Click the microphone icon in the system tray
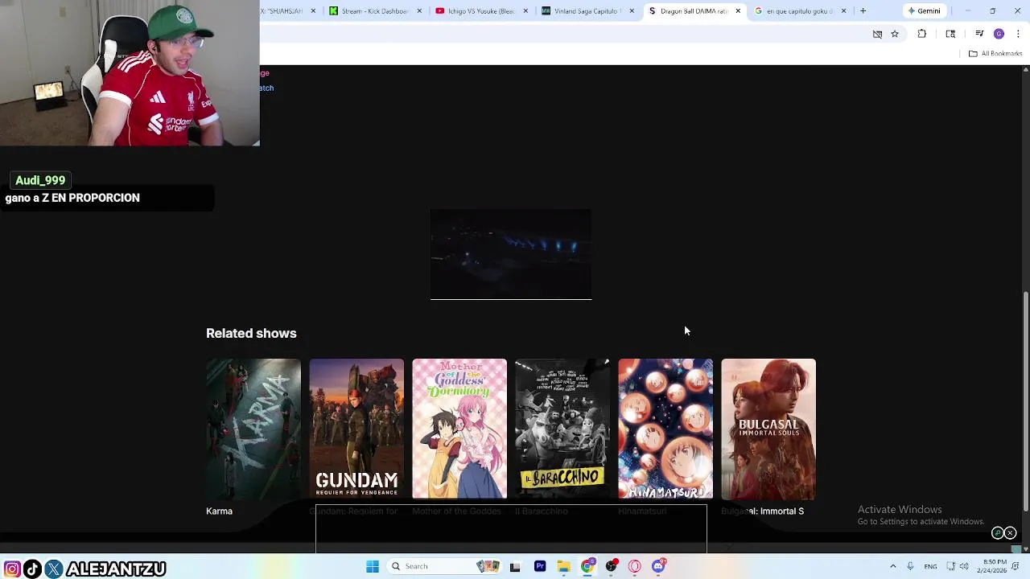Viewport: 1030px width, 579px height. (910, 566)
